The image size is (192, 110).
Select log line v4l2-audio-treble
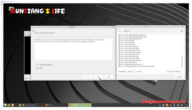pyautogui.click(x=129, y=58)
